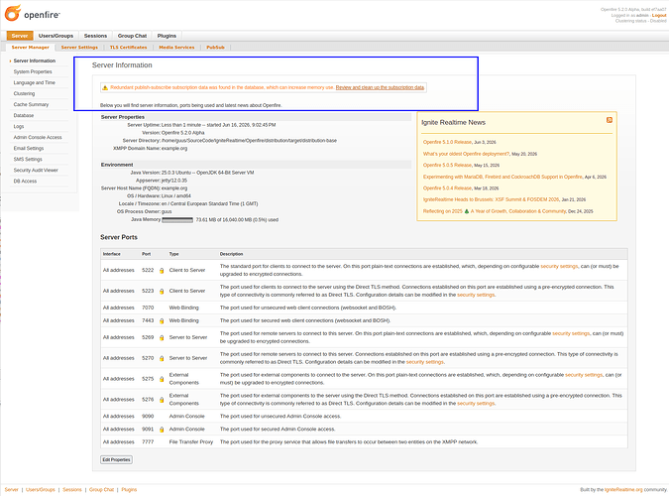Click the footer Group Chat link
Viewport: 669px width, 496px height.
101,490
